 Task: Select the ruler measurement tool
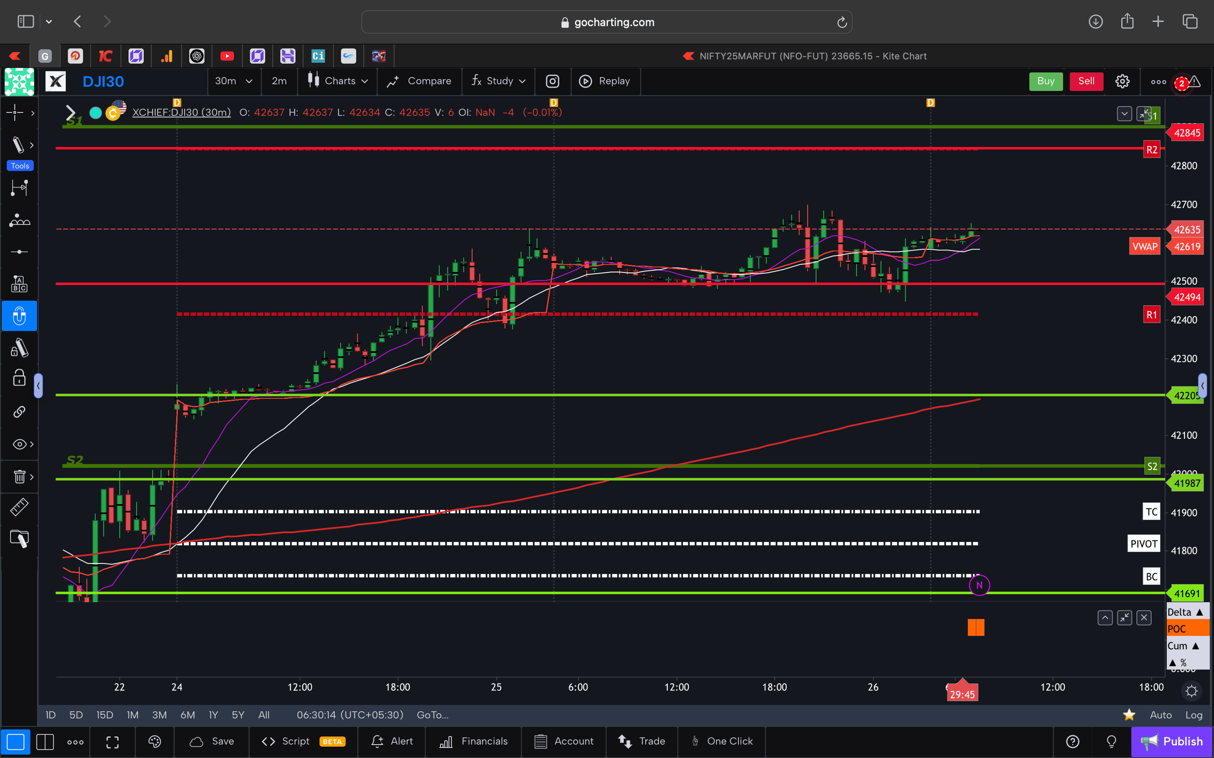tap(19, 507)
